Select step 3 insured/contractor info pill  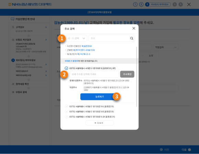[158, 4]
